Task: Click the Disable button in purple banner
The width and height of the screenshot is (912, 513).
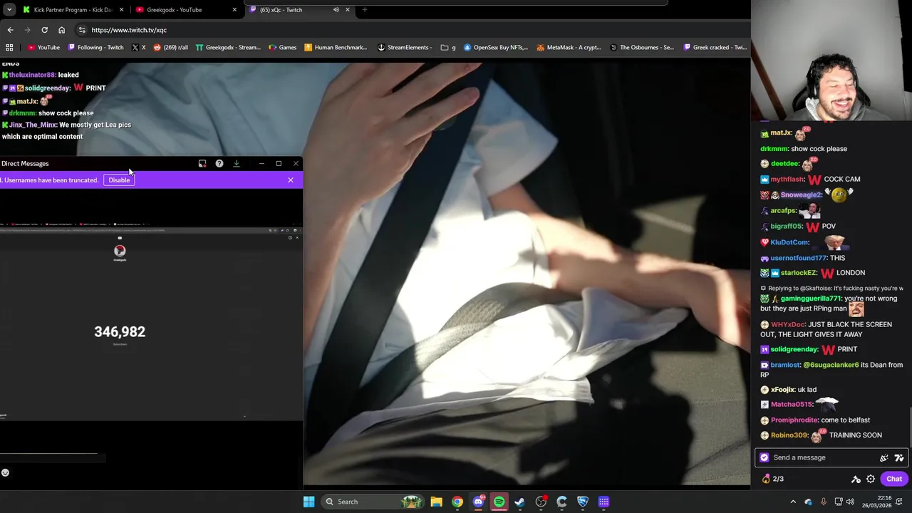Action: 119,180
